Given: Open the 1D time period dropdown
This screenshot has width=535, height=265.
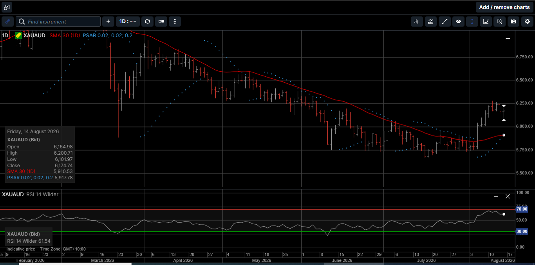Looking at the screenshot, I should coord(128,22).
